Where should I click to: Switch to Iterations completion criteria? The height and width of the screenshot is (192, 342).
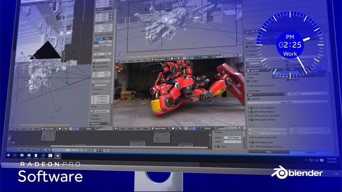(x=311, y=152)
